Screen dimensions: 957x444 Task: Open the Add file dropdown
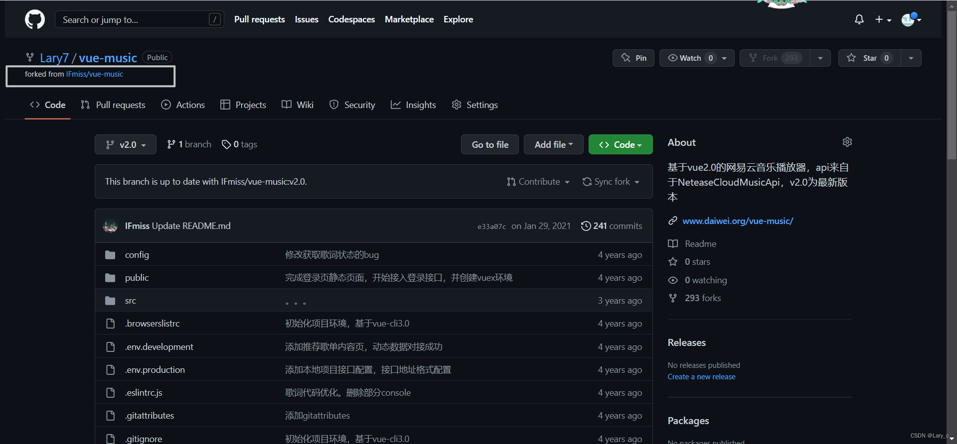554,144
